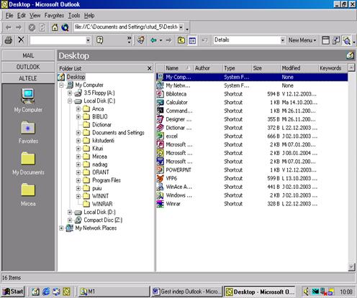Open the address bar dropdown arrow
The image size is (357, 298).
(x=181, y=27)
